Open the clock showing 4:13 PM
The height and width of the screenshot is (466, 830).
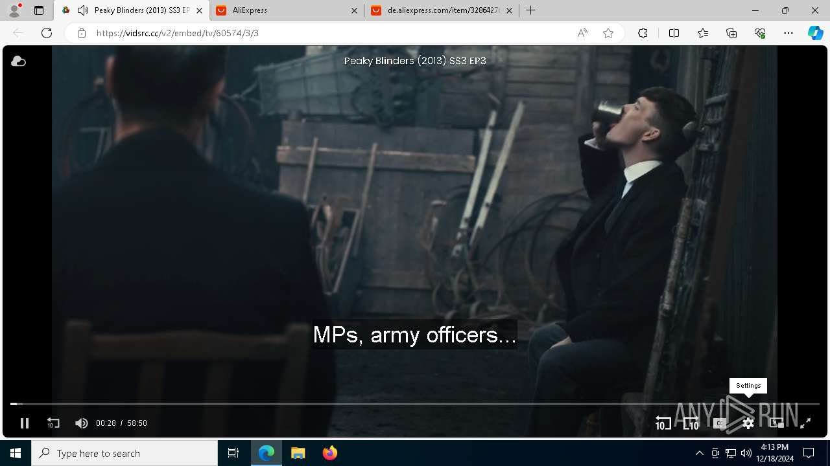(774, 453)
